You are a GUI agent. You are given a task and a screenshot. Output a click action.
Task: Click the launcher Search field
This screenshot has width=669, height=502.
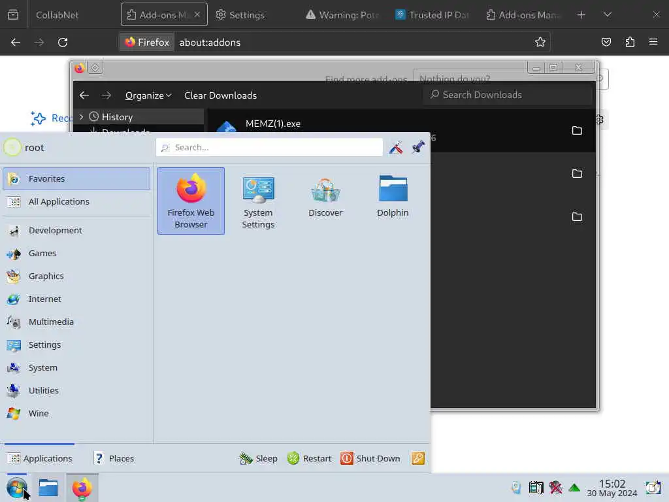269,147
